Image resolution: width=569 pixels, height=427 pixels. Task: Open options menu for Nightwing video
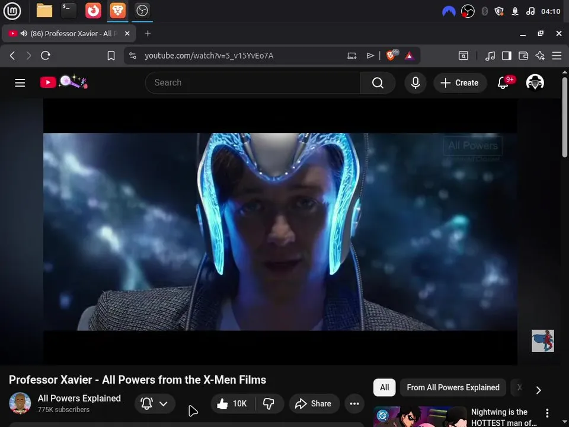(x=547, y=413)
